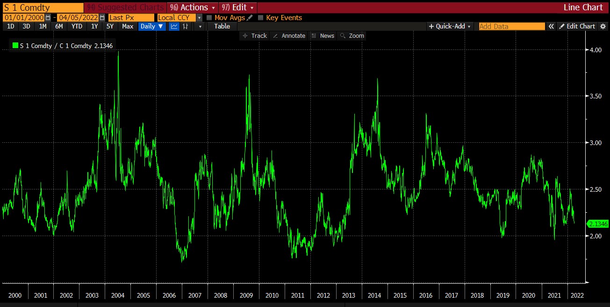This screenshot has width=610, height=307.
Task: Activate the Zoom tool
Action: coord(352,36)
